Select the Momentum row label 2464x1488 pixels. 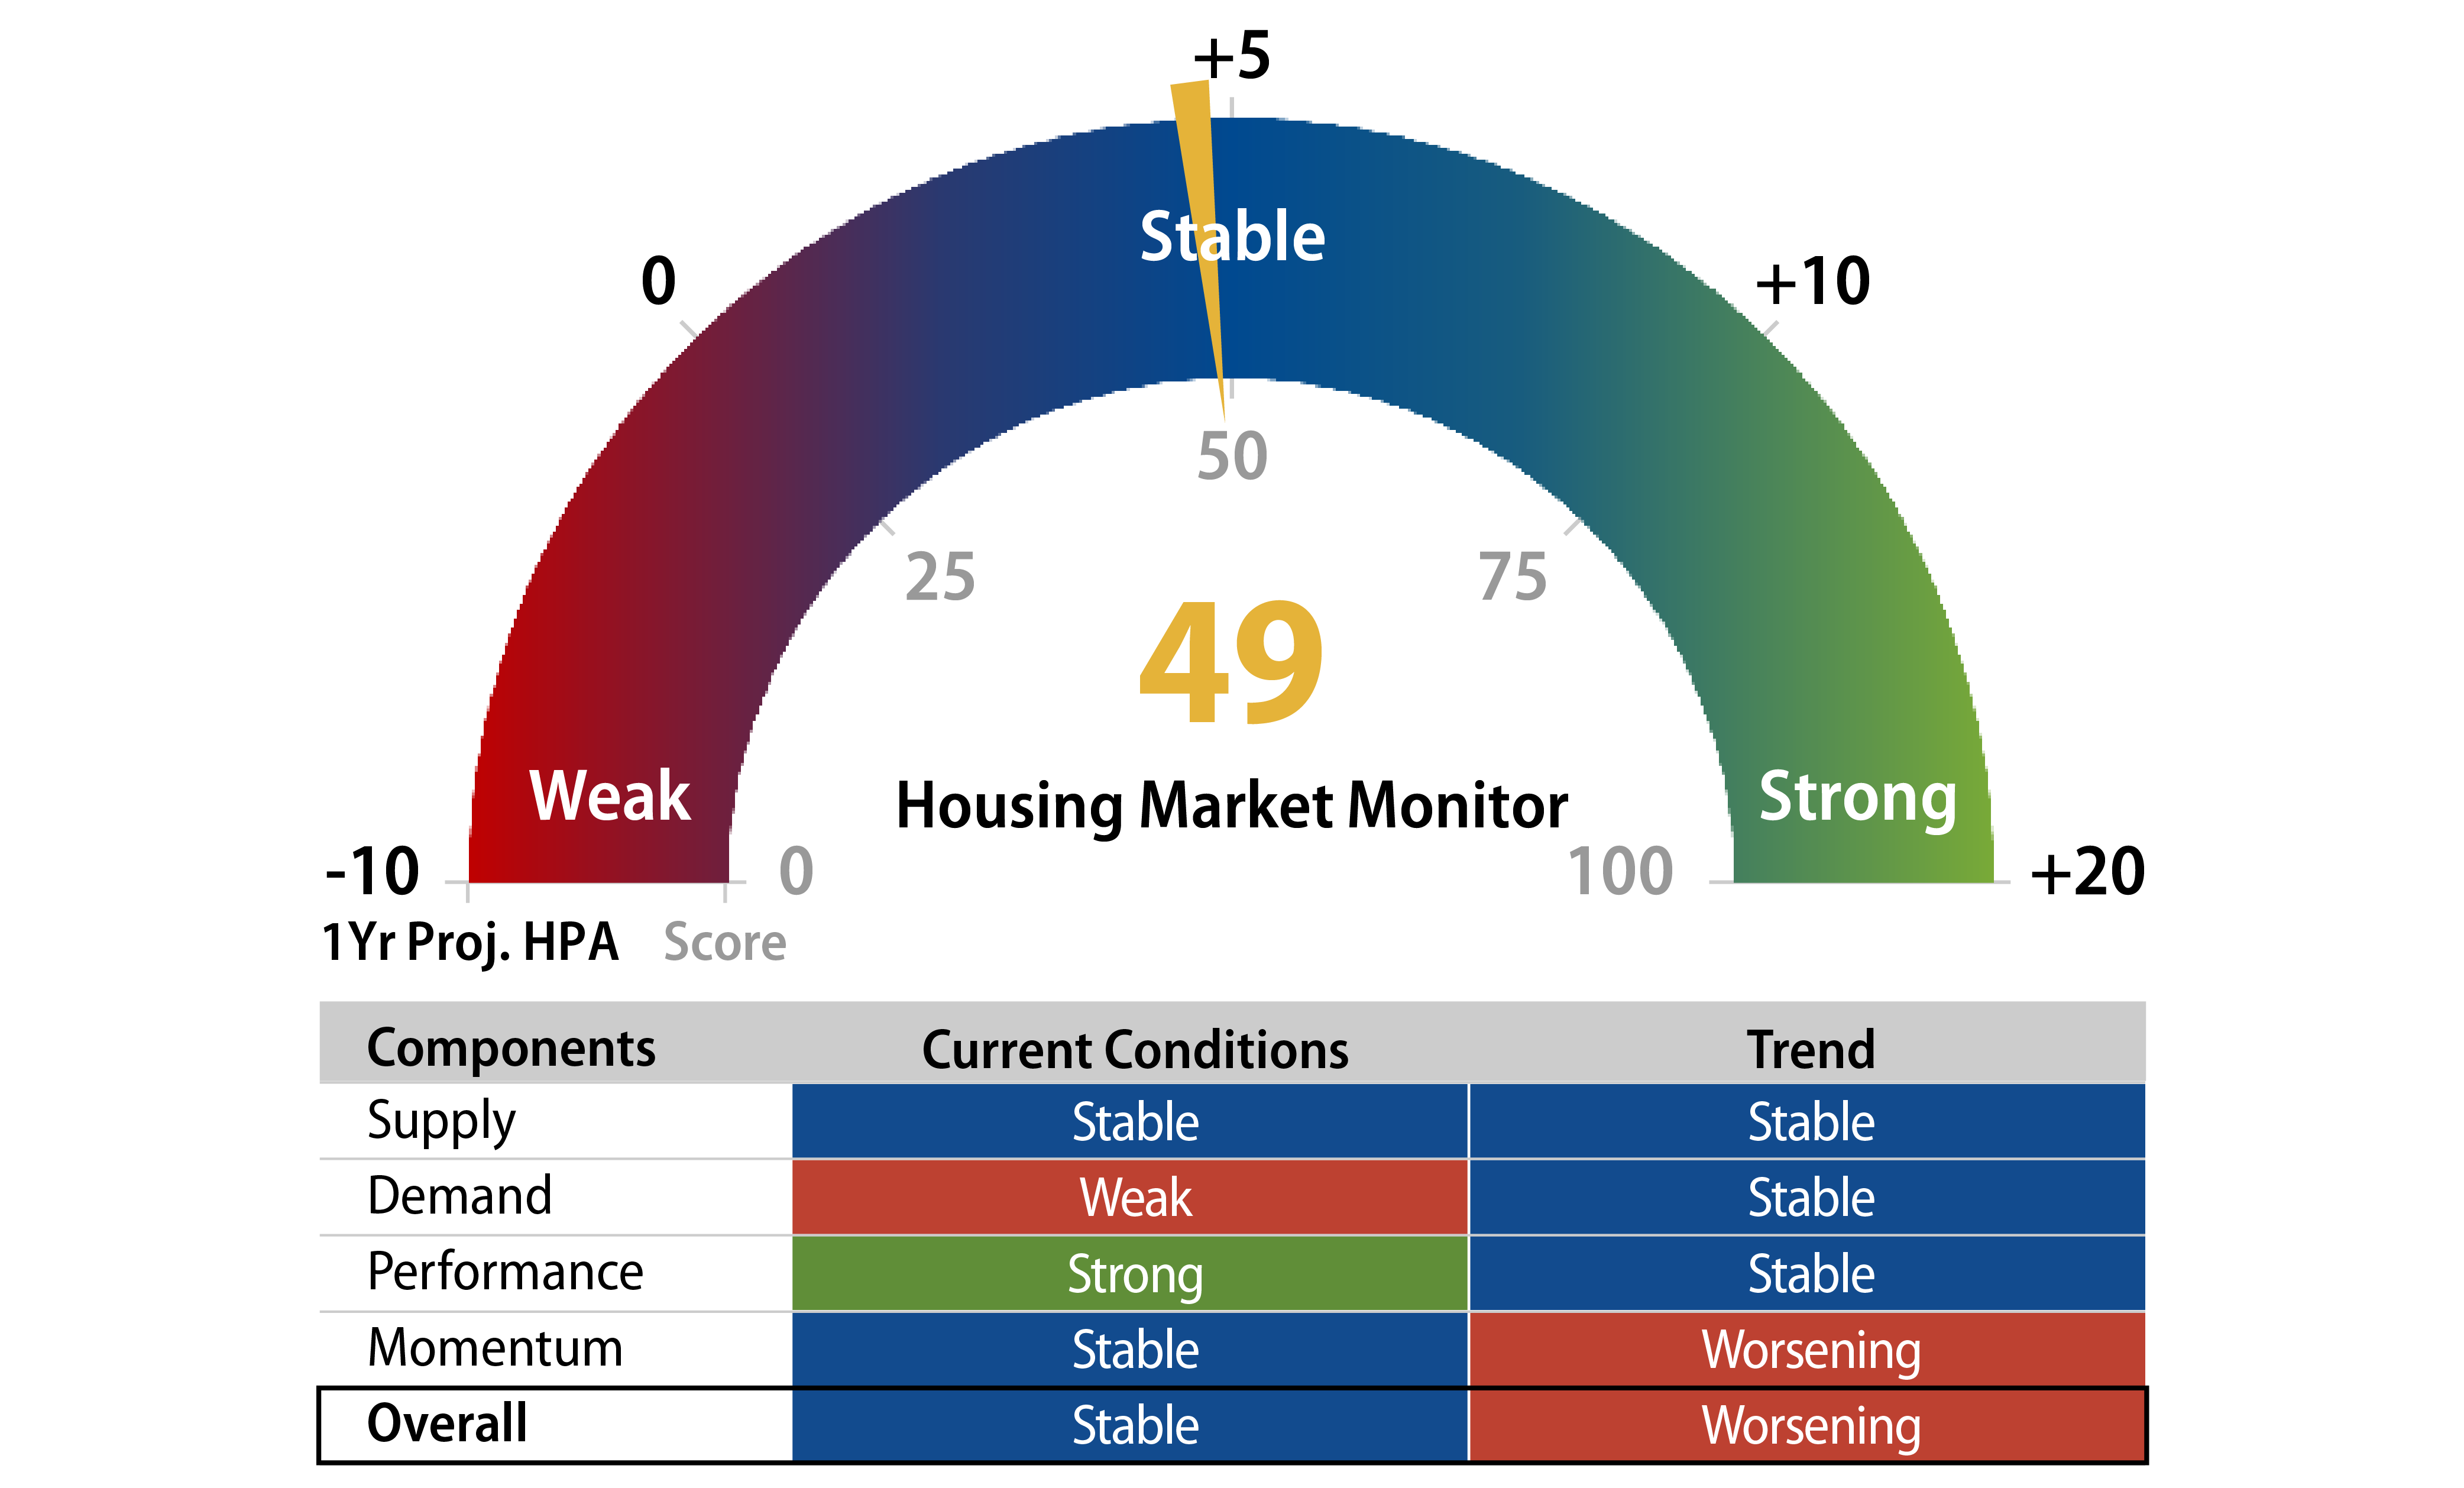coord(495,1348)
